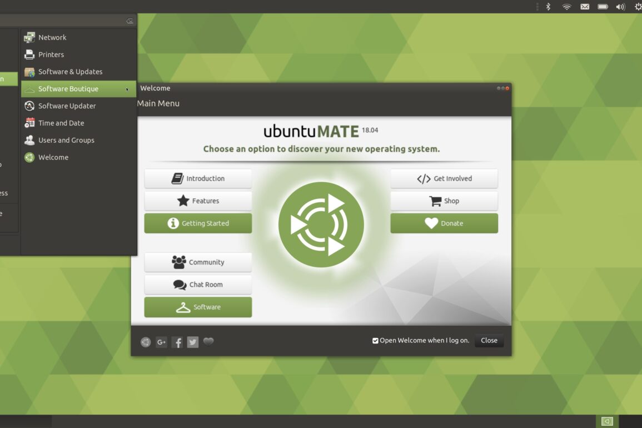
Task: Open the Ubuntu MATE website icon in footer
Action: [146, 342]
